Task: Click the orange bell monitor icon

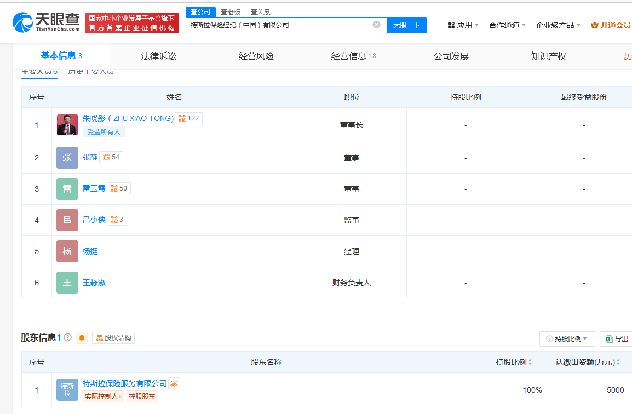Action: [x=82, y=338]
